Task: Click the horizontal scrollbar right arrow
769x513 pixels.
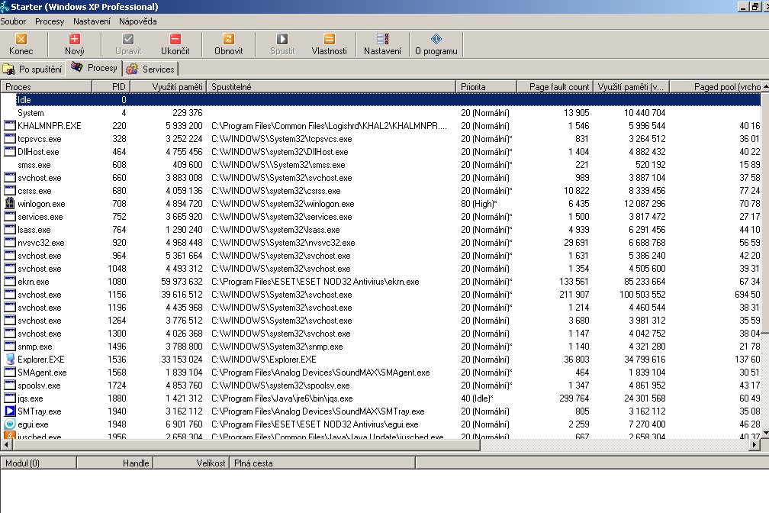Action: 755,444
